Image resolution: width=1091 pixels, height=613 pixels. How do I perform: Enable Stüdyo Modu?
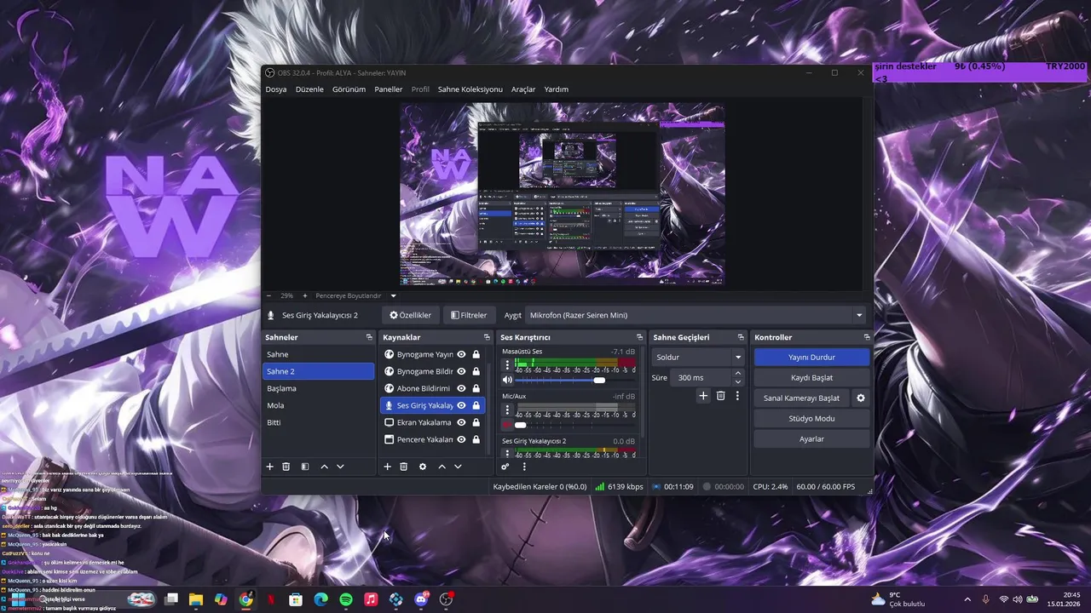click(x=811, y=419)
